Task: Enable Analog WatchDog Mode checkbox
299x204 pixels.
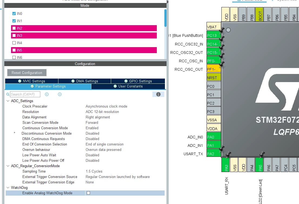Action: pos(88,193)
